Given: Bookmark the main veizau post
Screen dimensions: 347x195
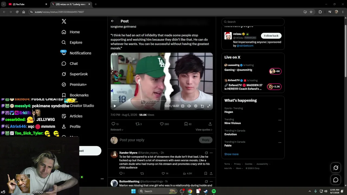Looking at the screenshot, I should click(188, 124).
